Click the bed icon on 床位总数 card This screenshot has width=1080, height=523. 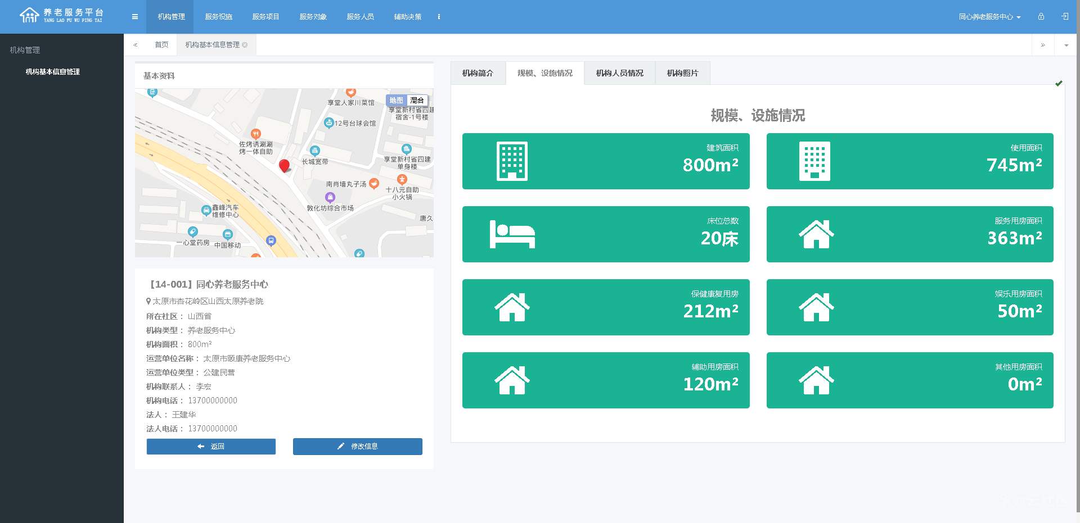[512, 234]
